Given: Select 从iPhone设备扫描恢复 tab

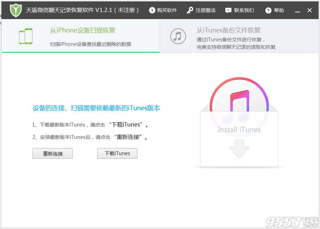Looking at the screenshot, I should pyautogui.click(x=81, y=36).
